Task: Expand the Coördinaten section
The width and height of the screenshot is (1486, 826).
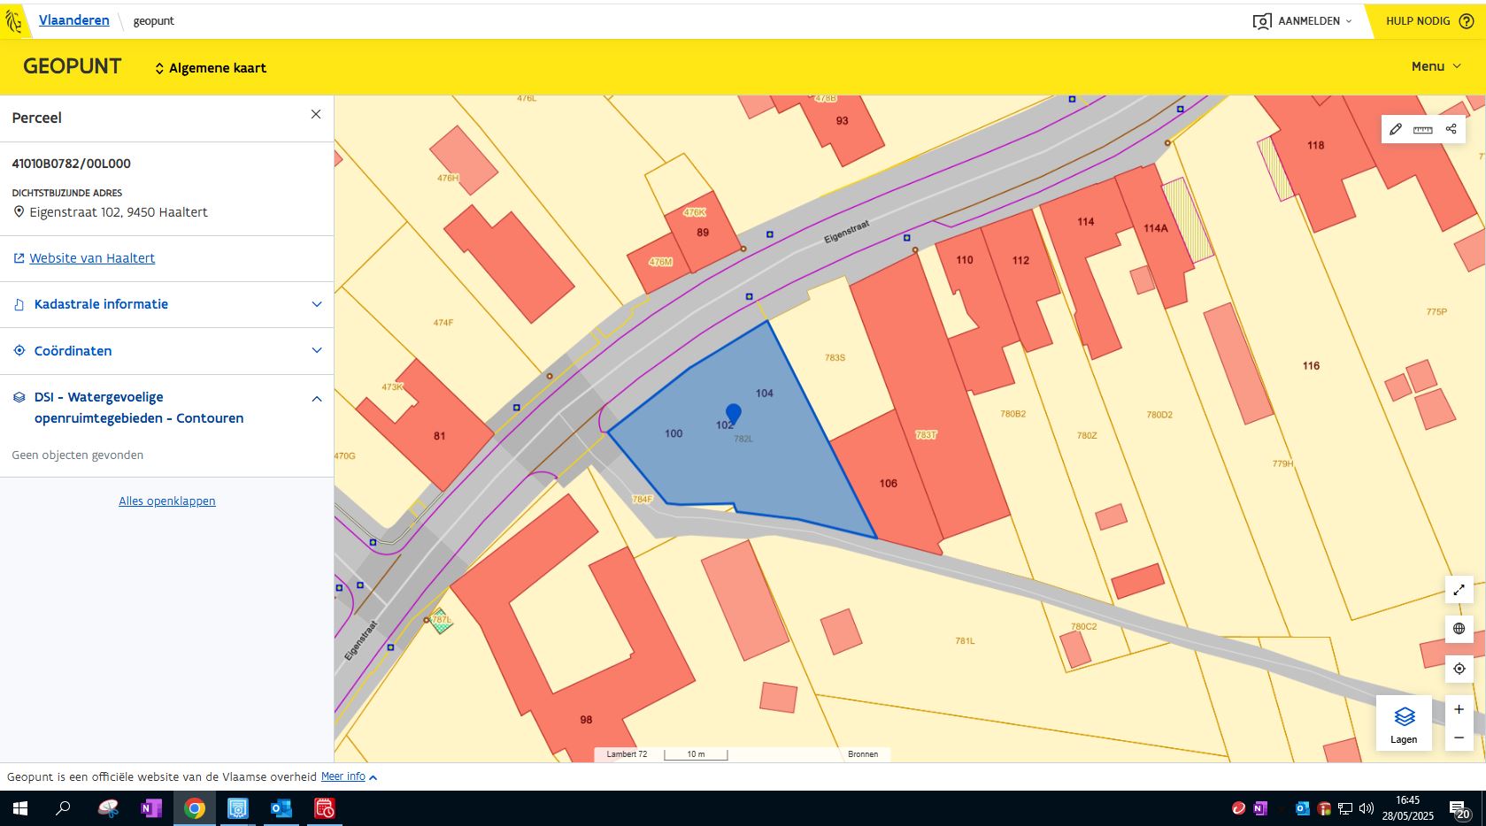Action: (x=166, y=351)
